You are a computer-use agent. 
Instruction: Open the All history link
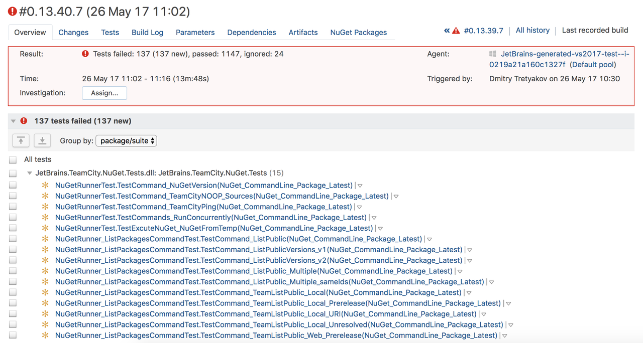coord(532,30)
